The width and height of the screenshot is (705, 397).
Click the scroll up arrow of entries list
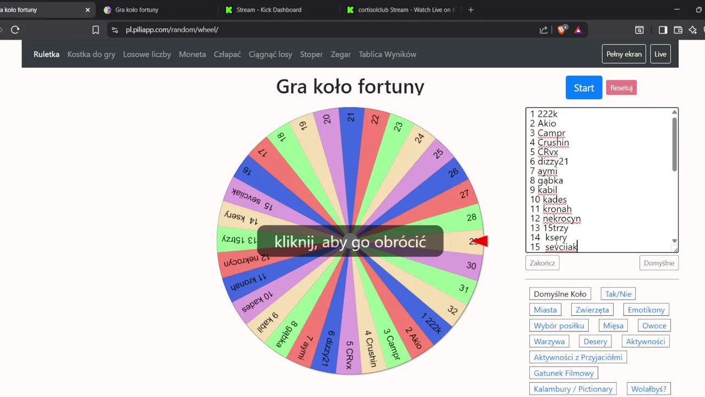coord(674,112)
